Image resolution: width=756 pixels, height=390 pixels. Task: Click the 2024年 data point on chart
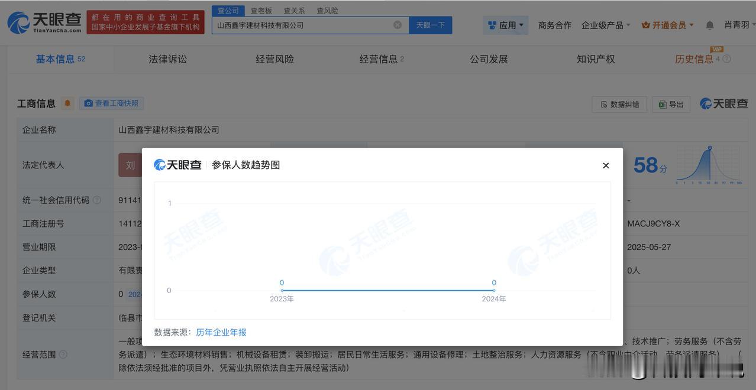pyautogui.click(x=494, y=290)
